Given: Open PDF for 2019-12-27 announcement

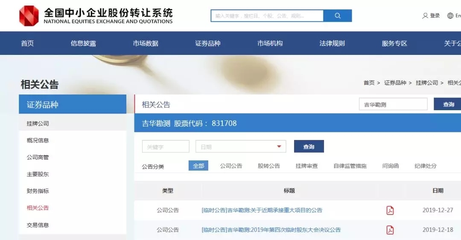Looking at the screenshot, I should [390, 210].
